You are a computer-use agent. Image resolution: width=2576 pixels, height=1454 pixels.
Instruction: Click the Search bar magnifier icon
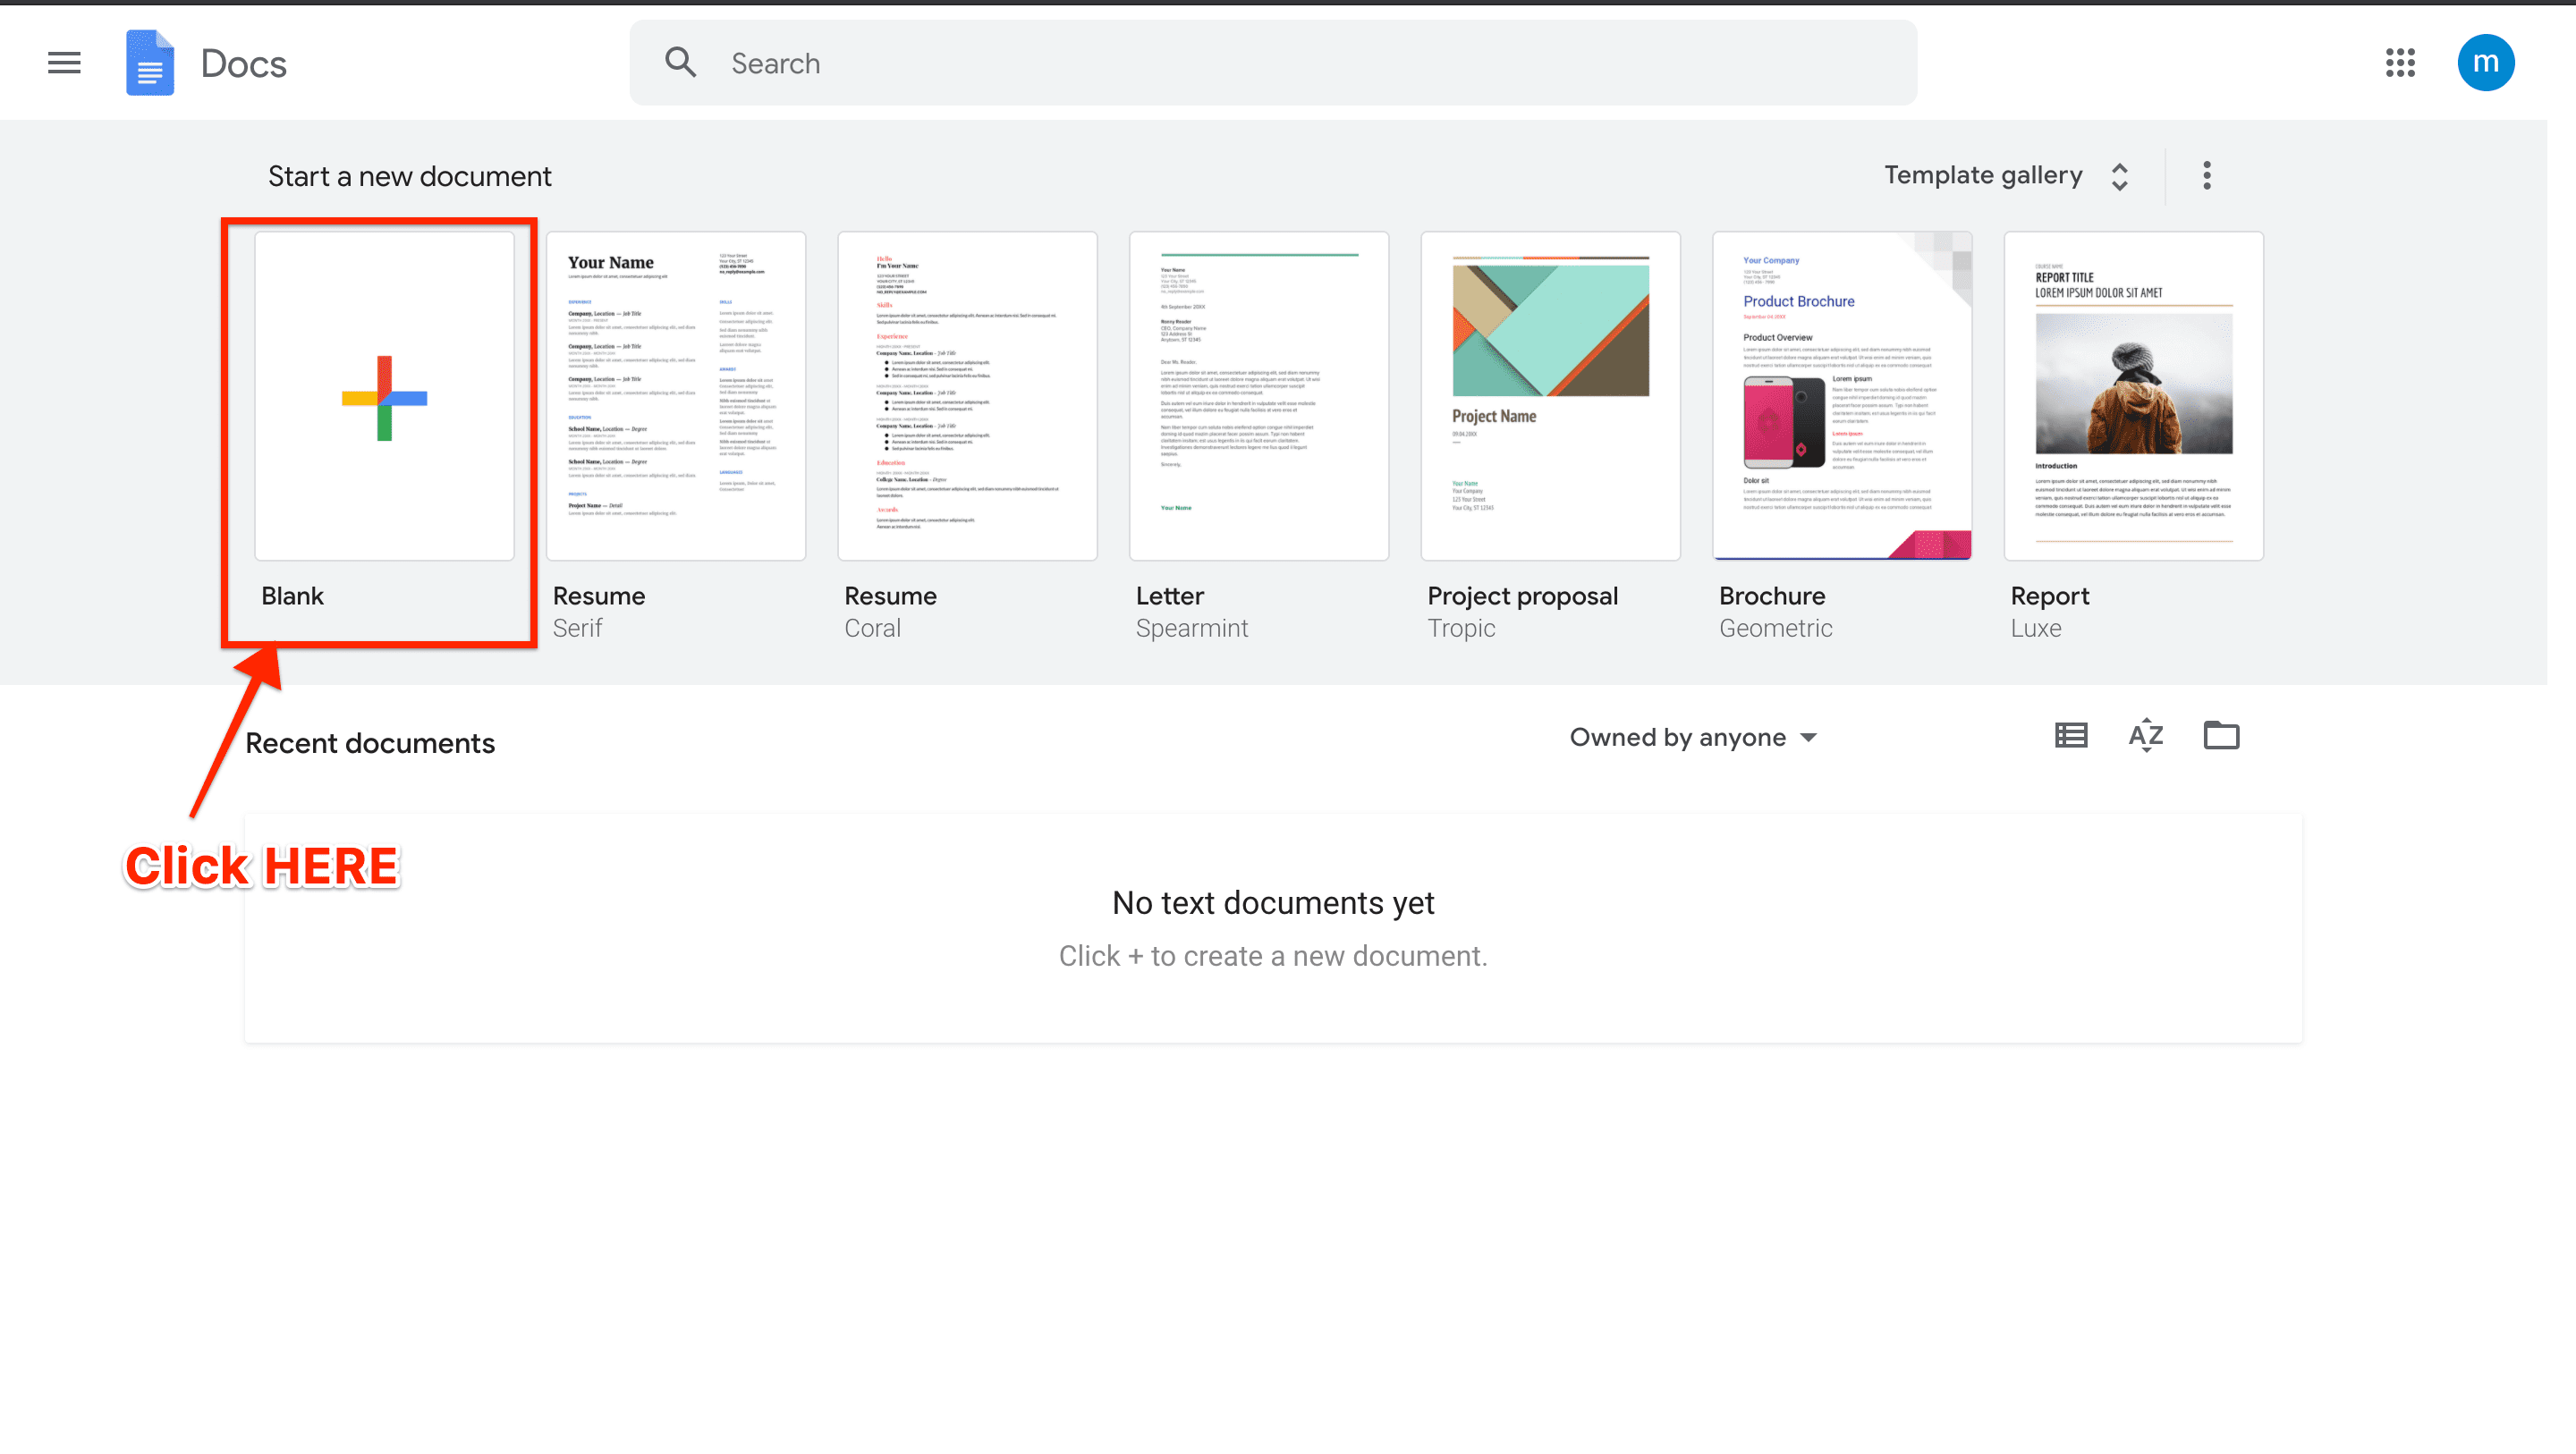click(x=680, y=63)
